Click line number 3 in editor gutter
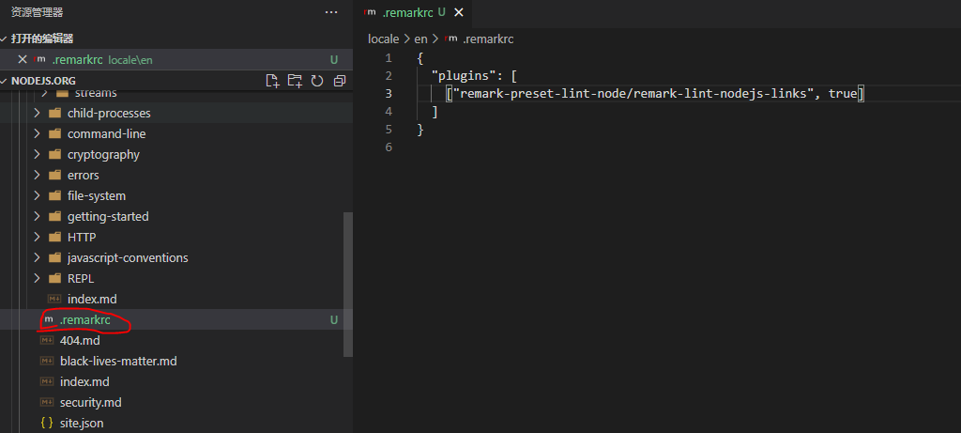This screenshot has width=961, height=433. point(388,93)
